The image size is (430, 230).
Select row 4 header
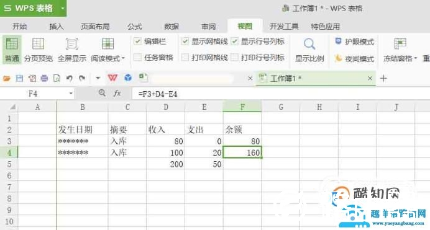(9, 153)
